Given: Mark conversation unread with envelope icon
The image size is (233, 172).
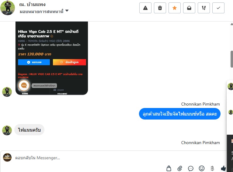Looking at the screenshot, I should [189, 8].
